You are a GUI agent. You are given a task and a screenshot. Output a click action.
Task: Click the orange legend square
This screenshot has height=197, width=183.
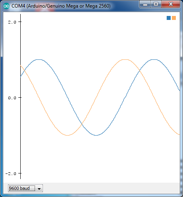pos(174,18)
